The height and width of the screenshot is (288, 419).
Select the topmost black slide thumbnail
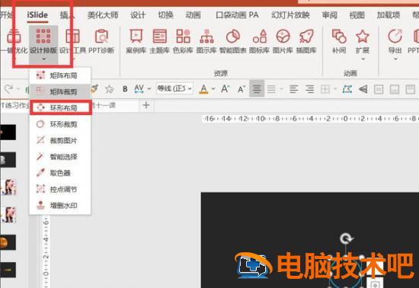(8, 132)
